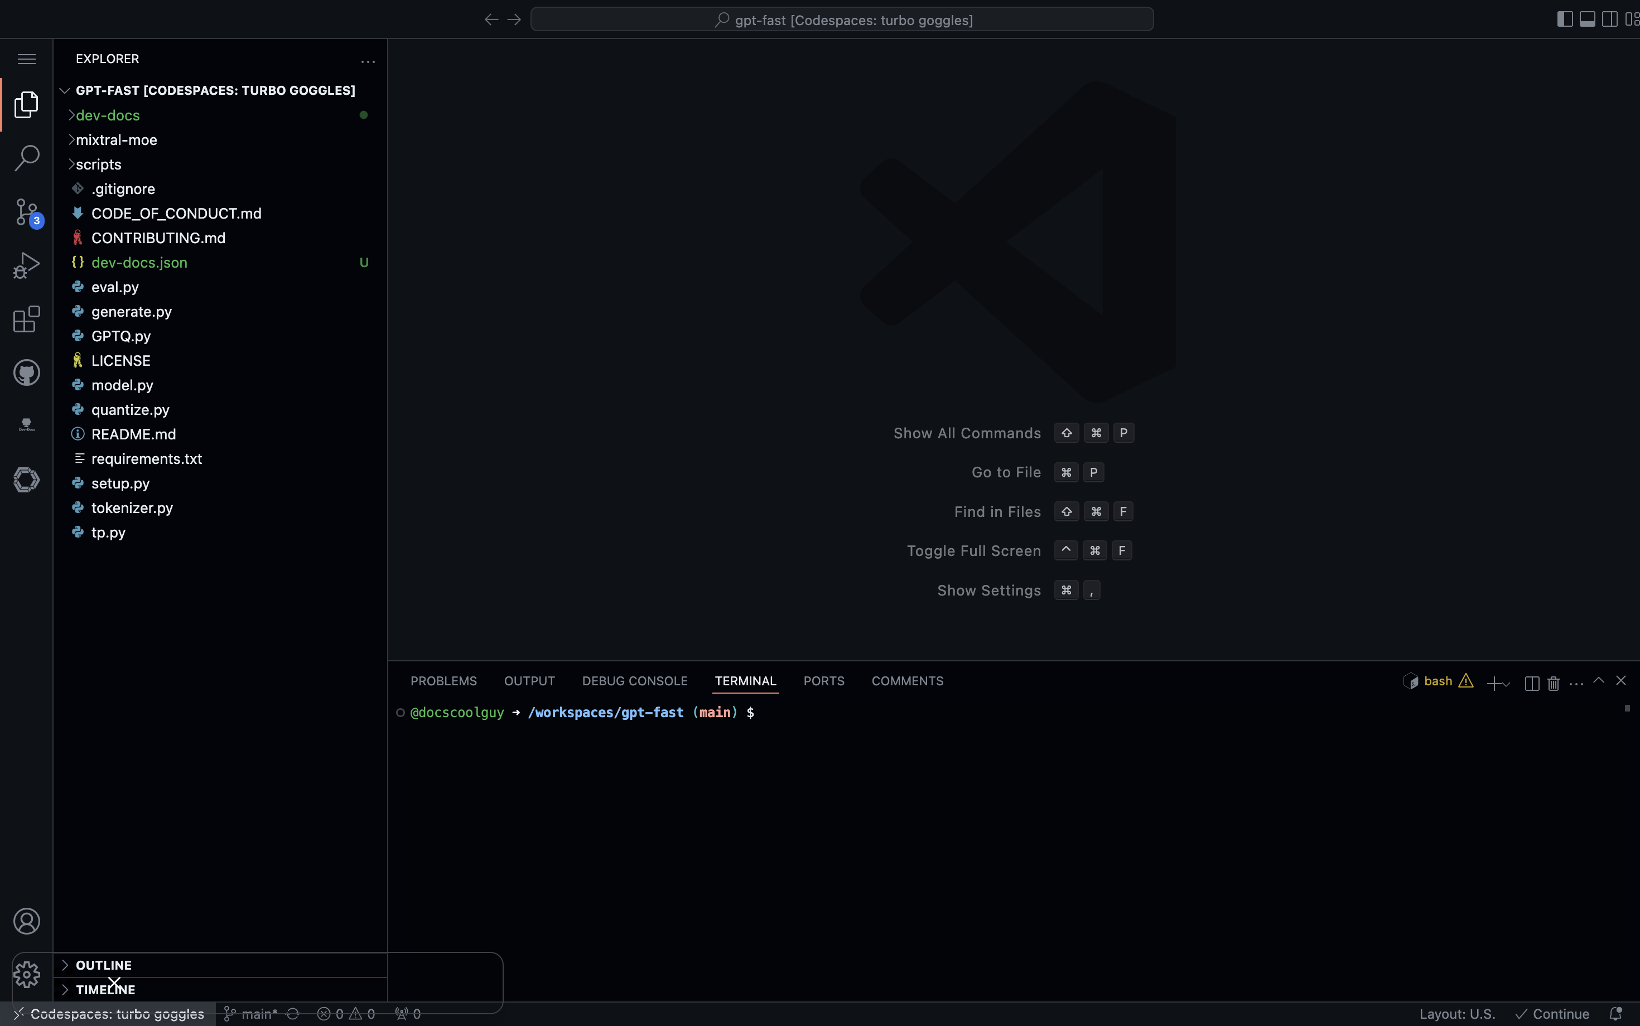Open the Extensions view
Screen dimensions: 1640x1026
pyautogui.click(x=26, y=319)
